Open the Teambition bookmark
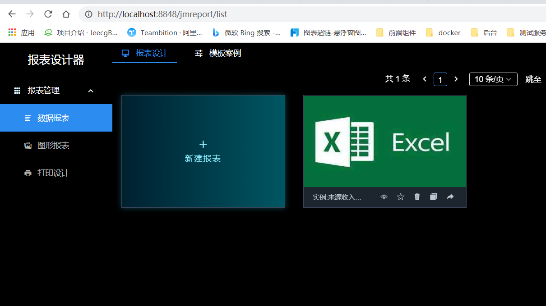The height and width of the screenshot is (306, 546). [x=165, y=32]
